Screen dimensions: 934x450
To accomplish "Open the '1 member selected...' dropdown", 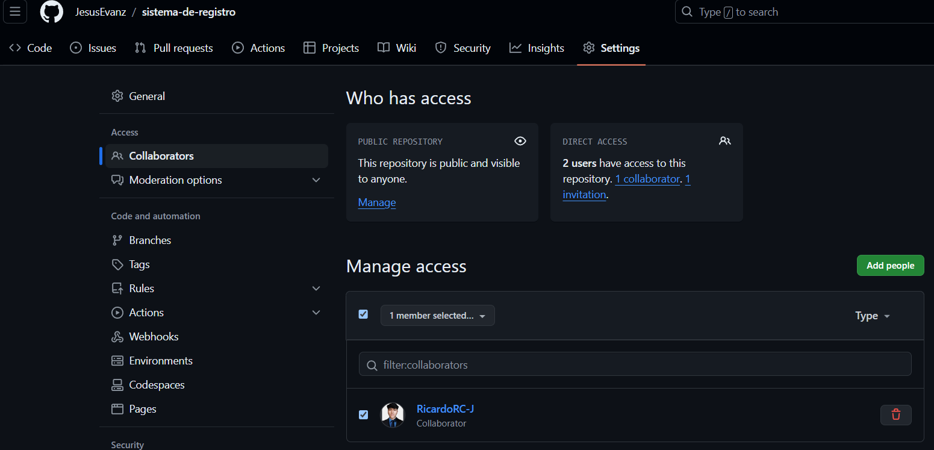I will click(438, 316).
